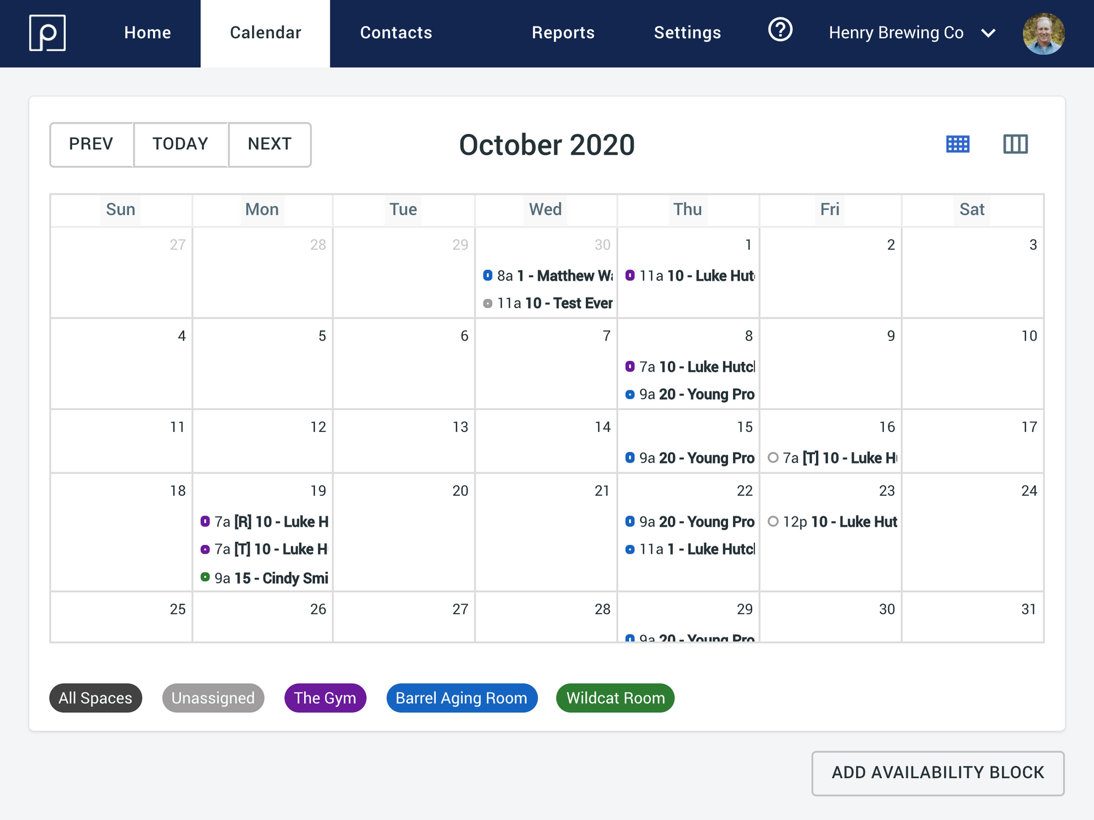Click the hollow circle next to the 7a [T] event on October 16
The height and width of the screenshot is (820, 1094).
773,458
